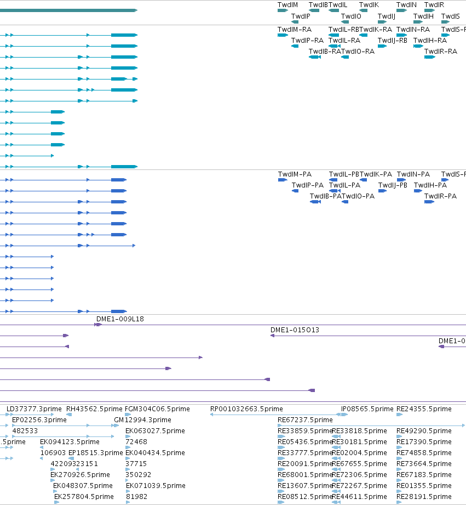This screenshot has width=466, height=505.
Task: Open the TwdlH gene label
Action: click(x=423, y=16)
